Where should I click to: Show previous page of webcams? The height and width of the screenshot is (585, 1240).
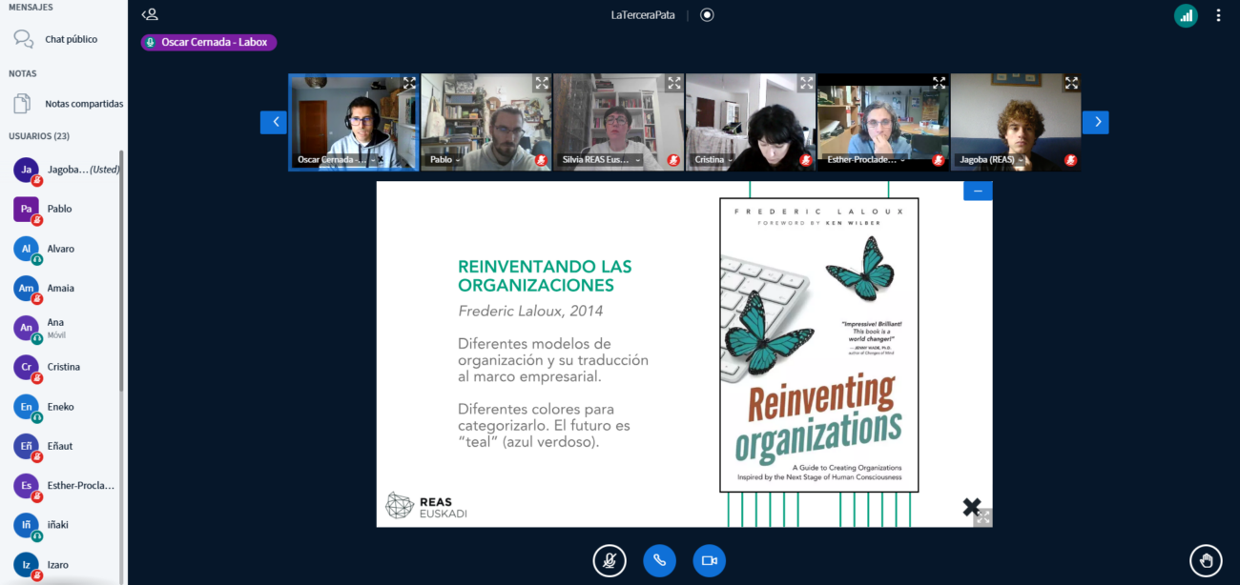pos(274,122)
